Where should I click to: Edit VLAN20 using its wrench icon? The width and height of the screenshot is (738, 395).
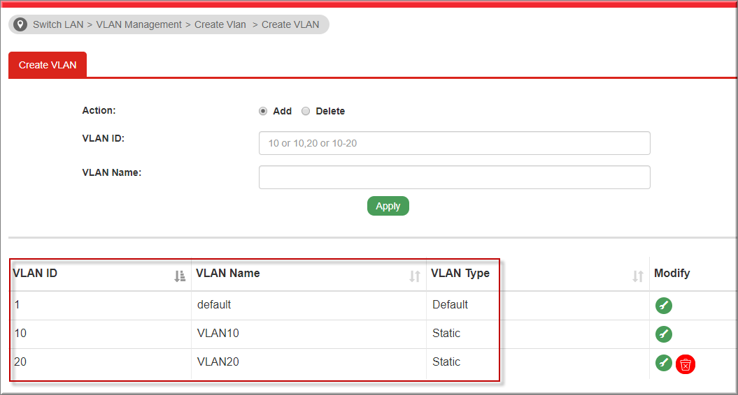coord(664,363)
